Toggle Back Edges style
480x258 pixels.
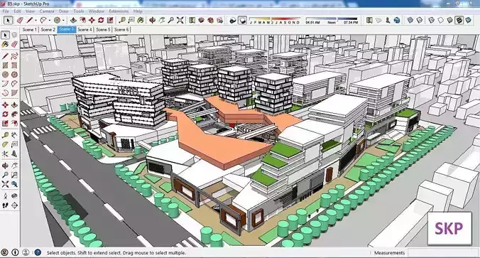tap(420, 20)
